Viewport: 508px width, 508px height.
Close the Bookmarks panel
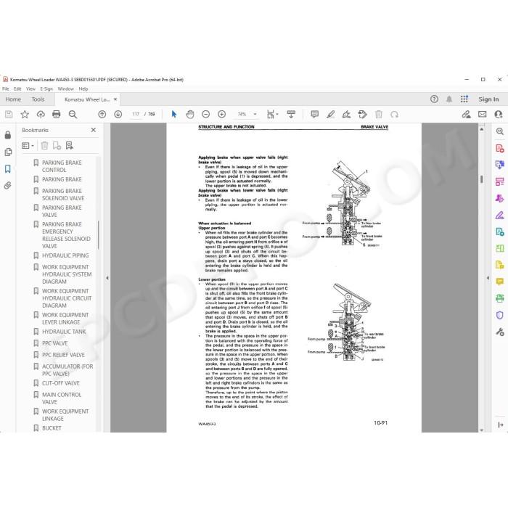click(94, 130)
